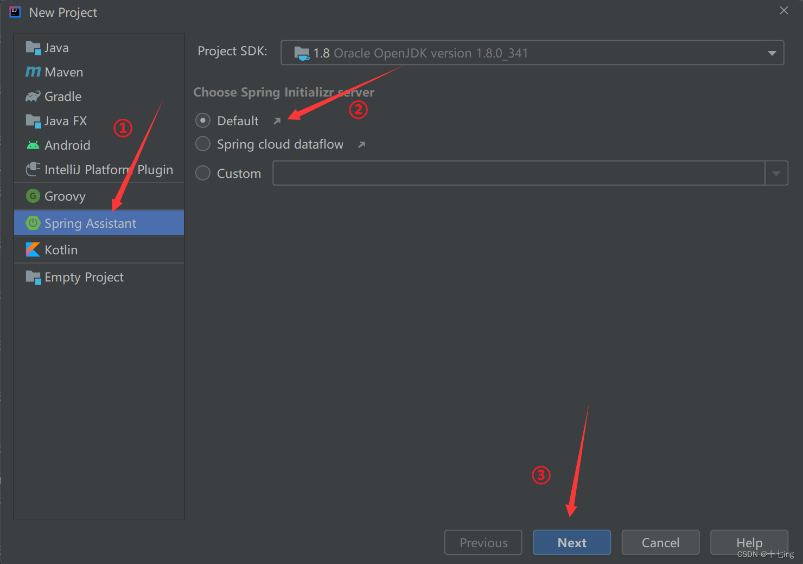Choose Java FX project type
This screenshot has height=564, width=803.
pos(99,121)
